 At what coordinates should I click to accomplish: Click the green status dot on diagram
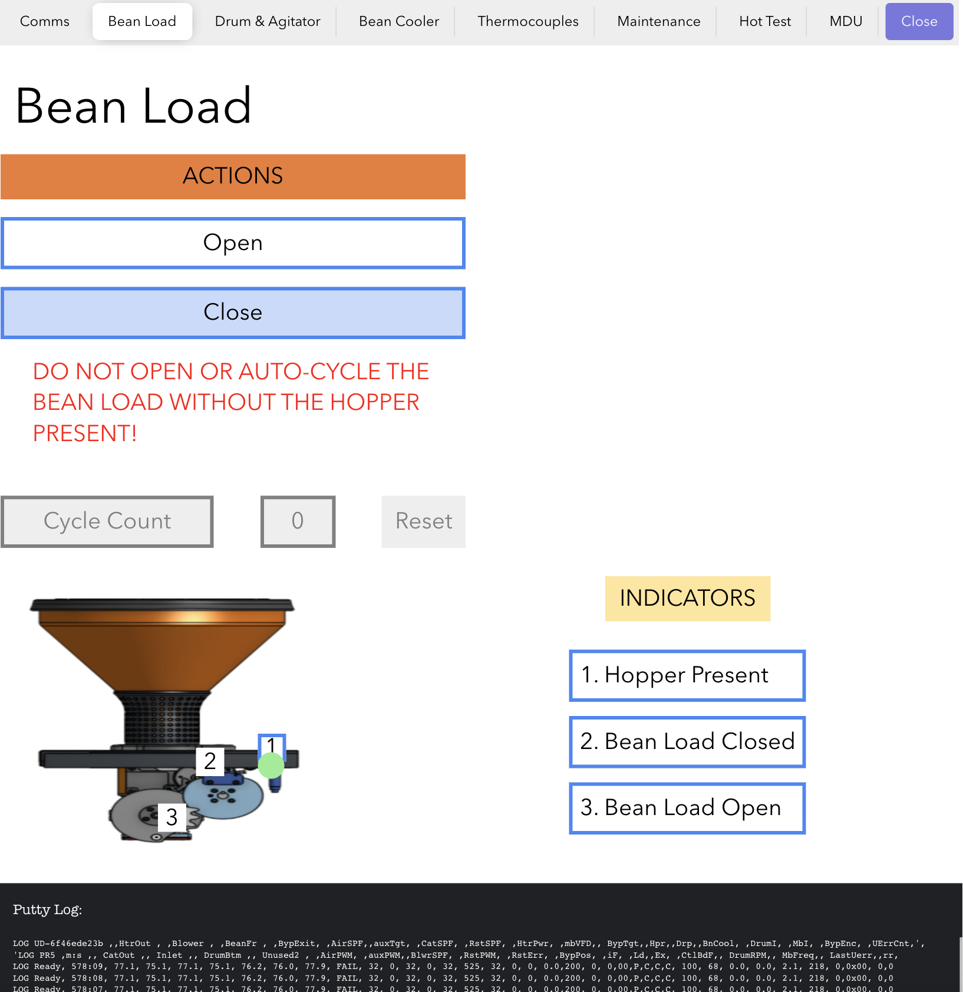[x=271, y=766]
